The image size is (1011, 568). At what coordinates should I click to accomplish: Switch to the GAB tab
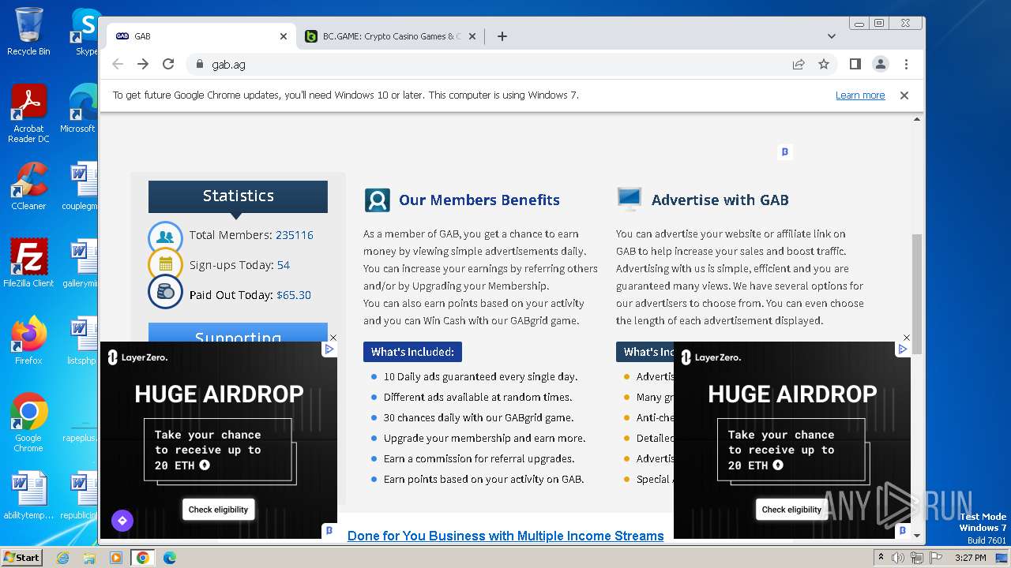[x=201, y=36]
